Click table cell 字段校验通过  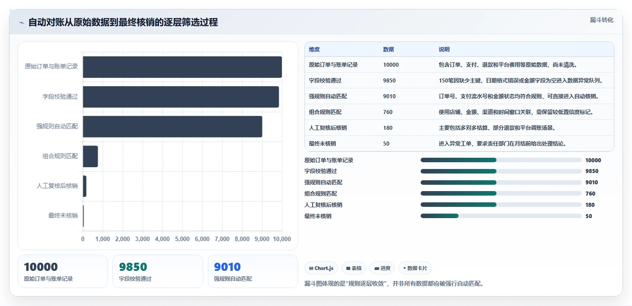tap(325, 81)
